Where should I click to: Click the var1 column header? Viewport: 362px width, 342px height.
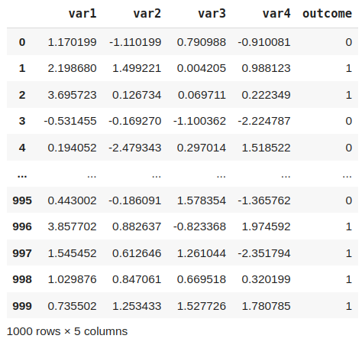pos(82,13)
